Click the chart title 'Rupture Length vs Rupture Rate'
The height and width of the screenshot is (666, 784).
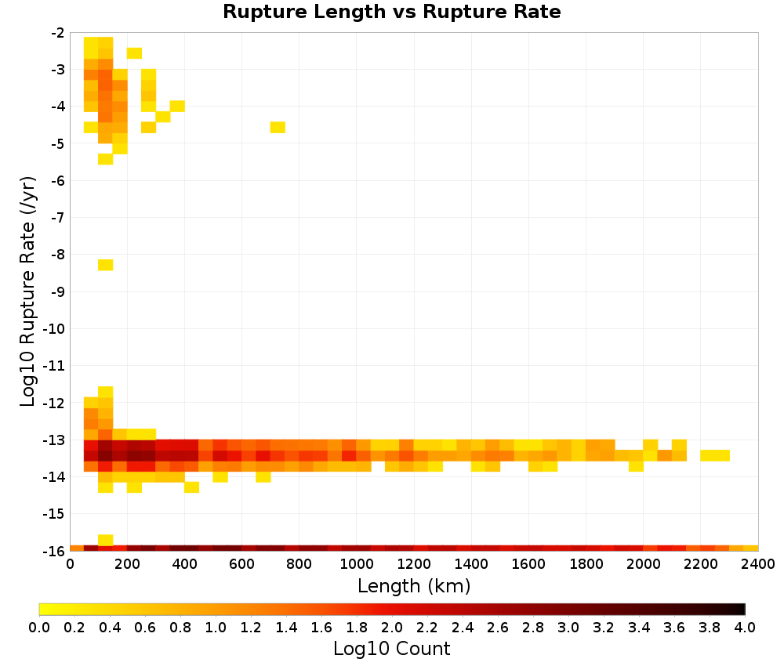391,12
